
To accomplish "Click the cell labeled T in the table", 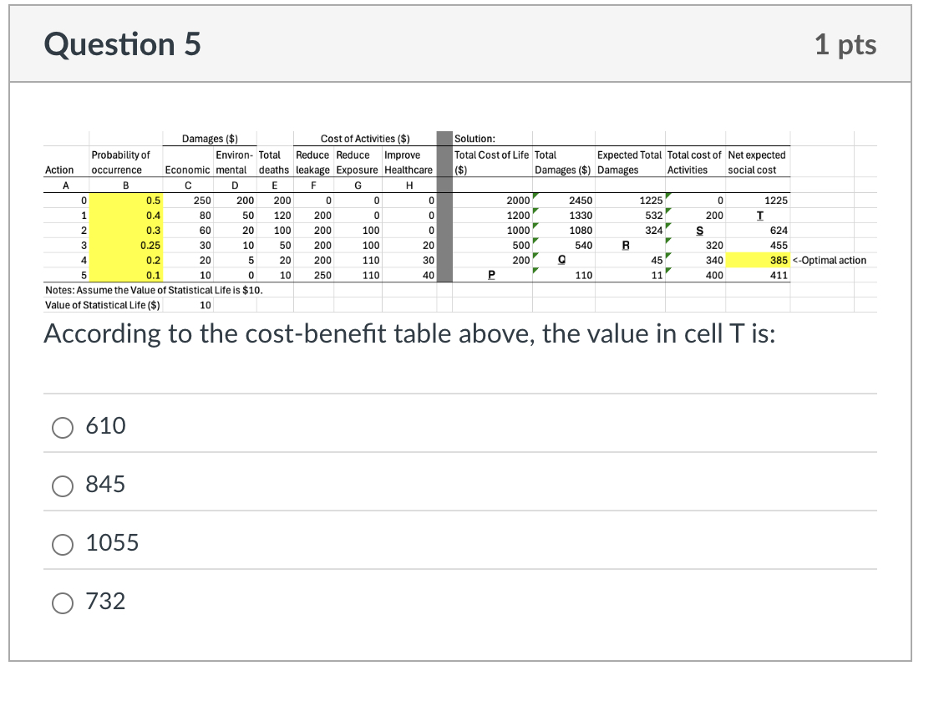I will [x=759, y=215].
